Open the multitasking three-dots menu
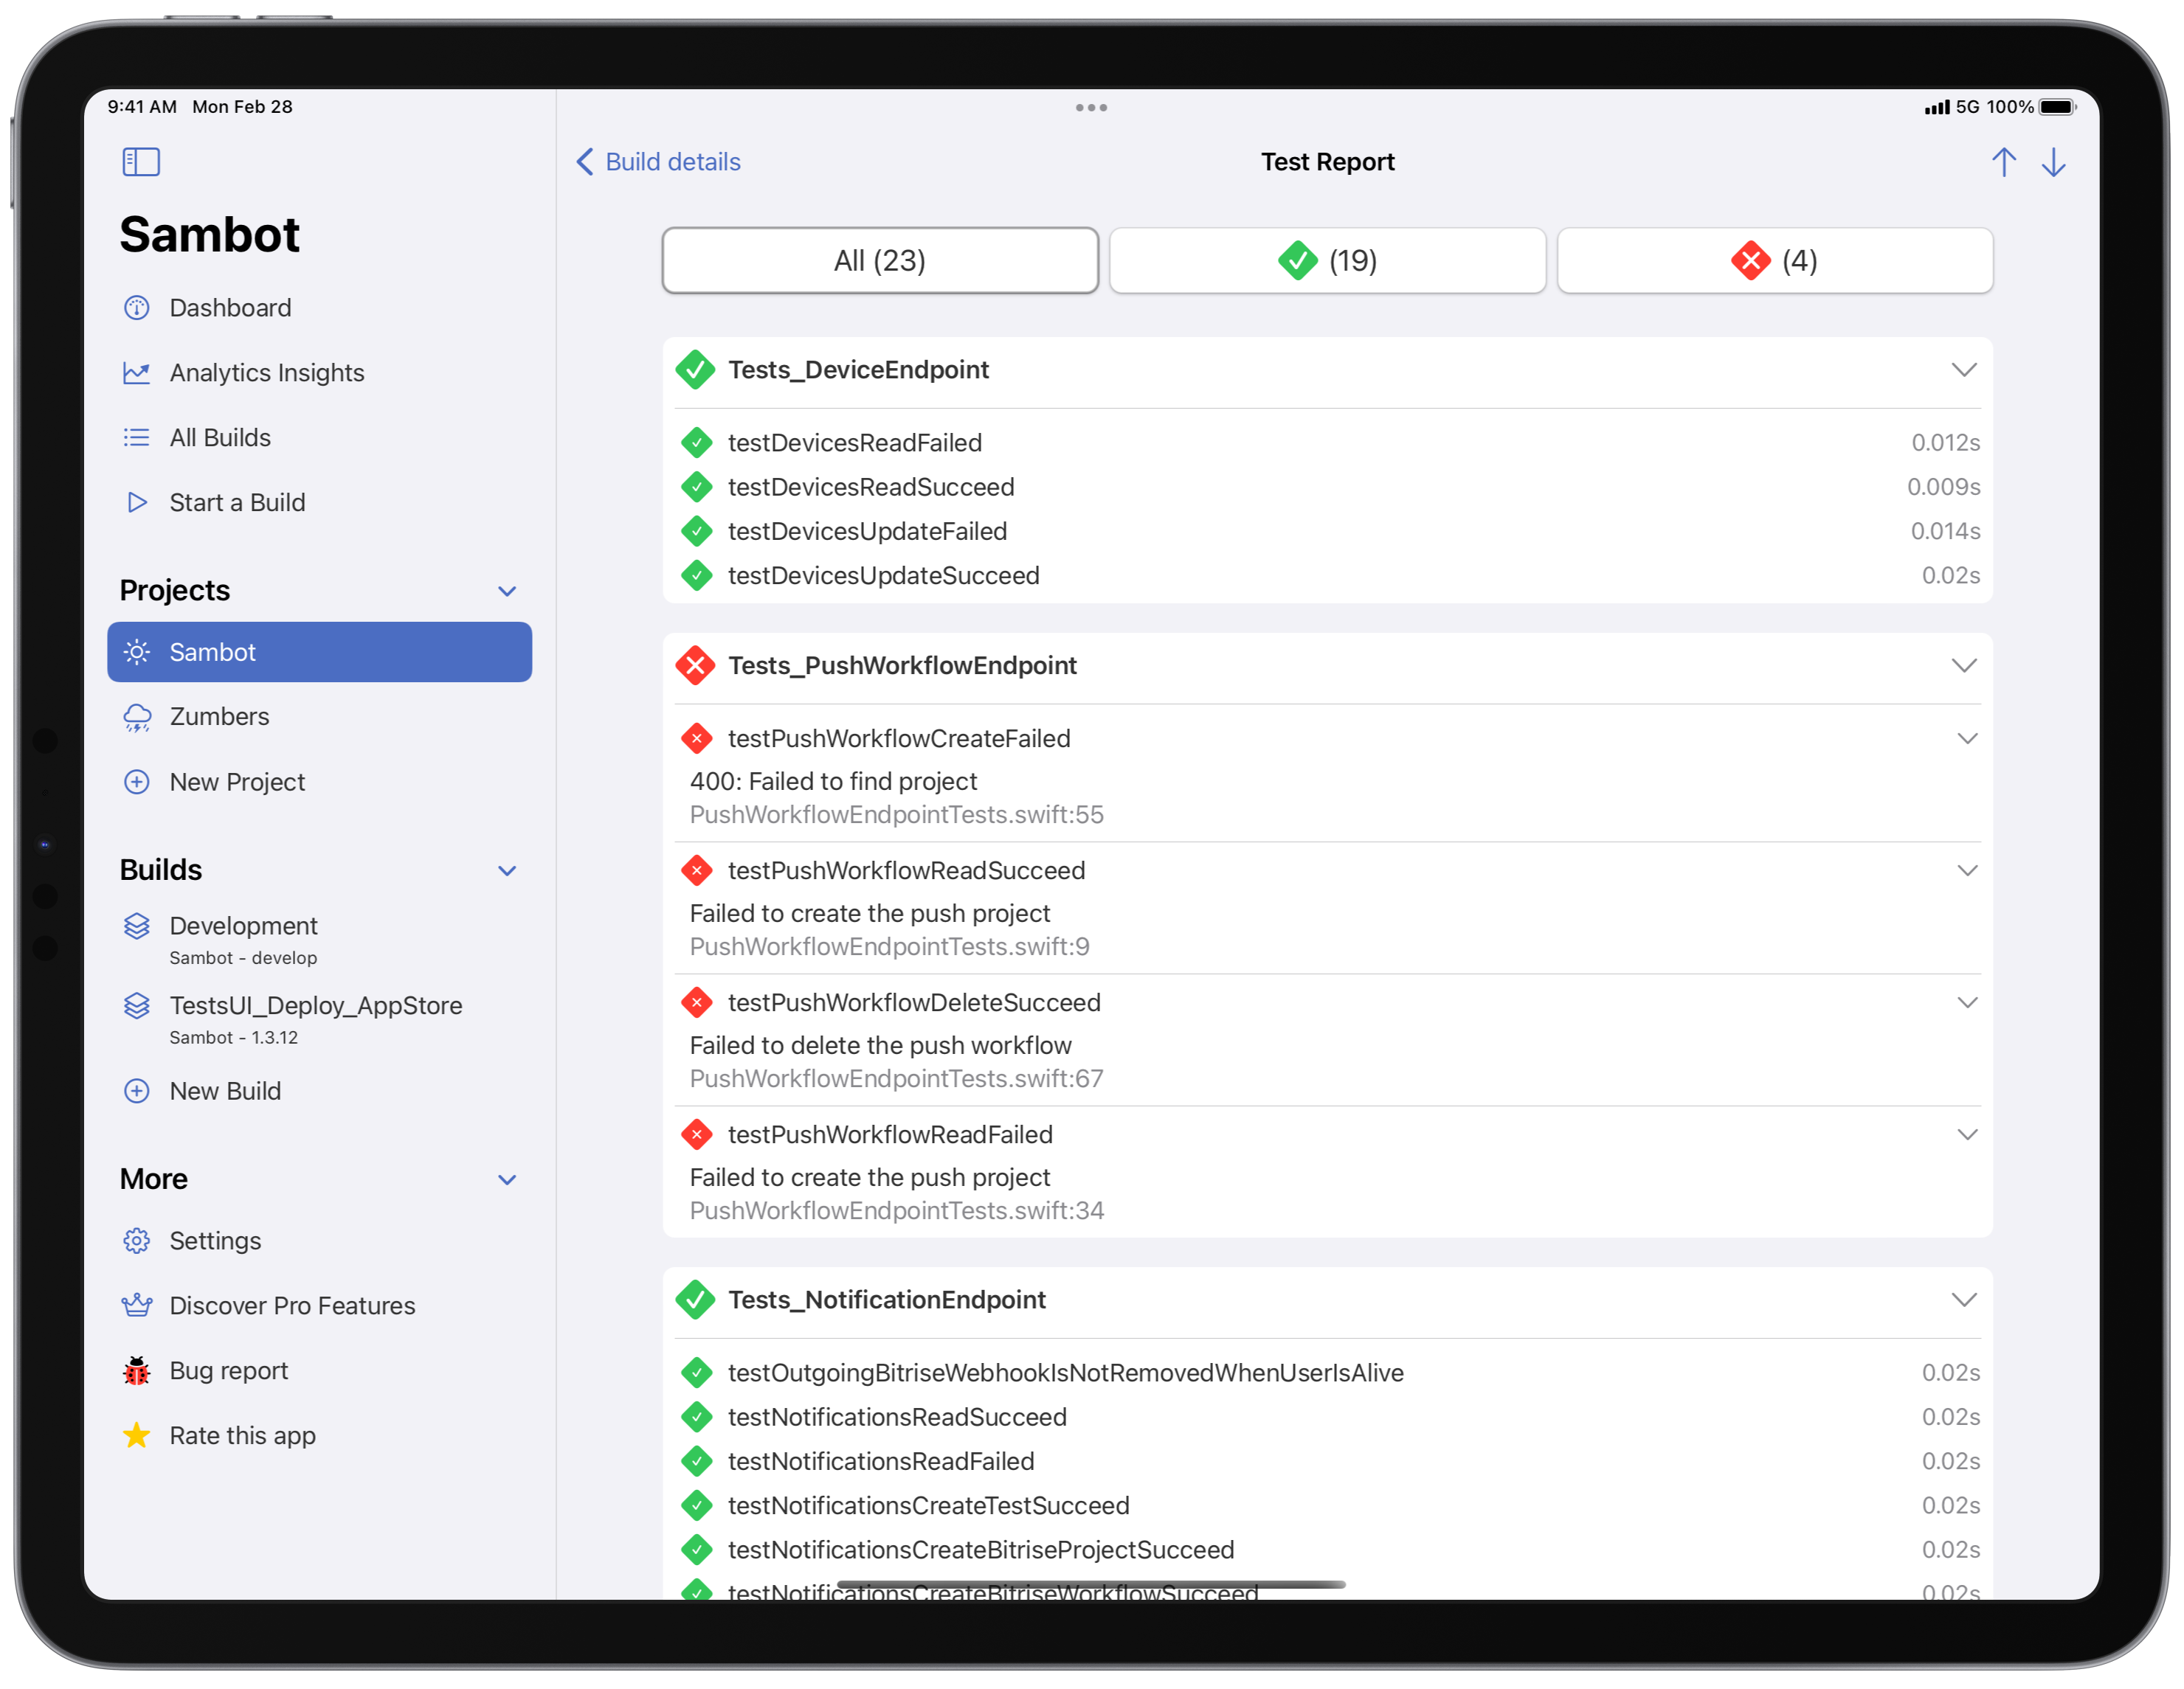2184x1689 pixels. [x=1092, y=107]
